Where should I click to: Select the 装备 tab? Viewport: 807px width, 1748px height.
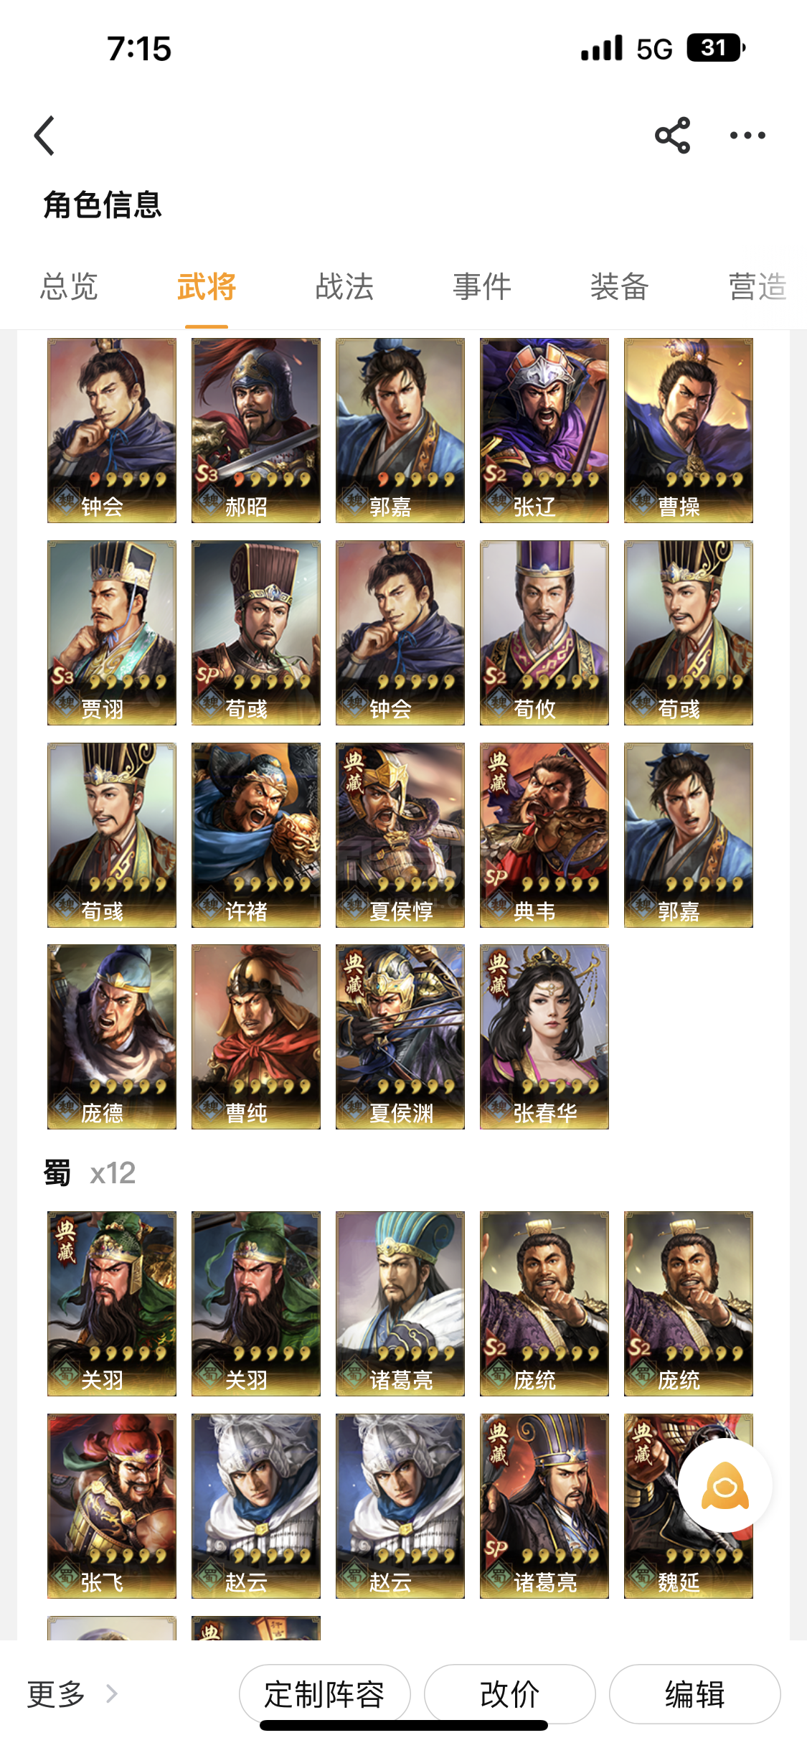pos(620,286)
